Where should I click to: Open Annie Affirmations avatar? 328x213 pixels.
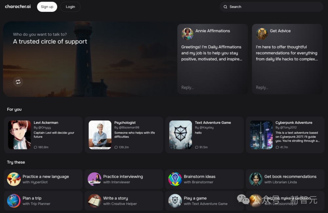187,34
